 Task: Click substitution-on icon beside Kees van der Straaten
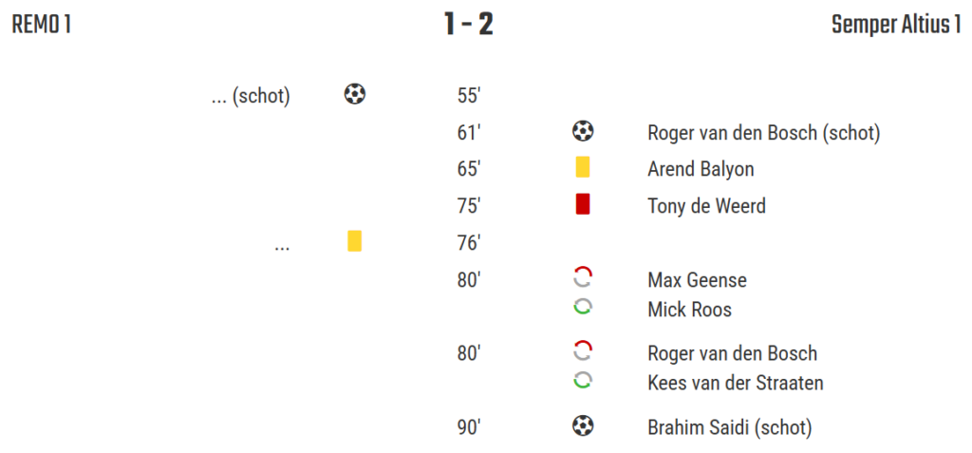[x=583, y=381]
